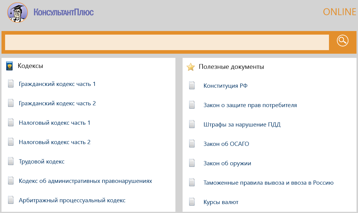
Task: Click the magnifying glass search icon
Action: (342, 41)
